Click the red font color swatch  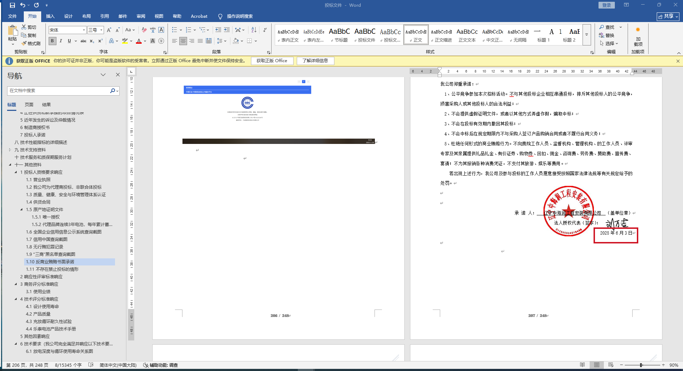(x=139, y=41)
